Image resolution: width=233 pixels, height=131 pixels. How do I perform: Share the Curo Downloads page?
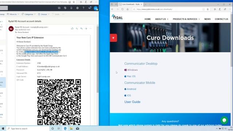click(x=225, y=9)
